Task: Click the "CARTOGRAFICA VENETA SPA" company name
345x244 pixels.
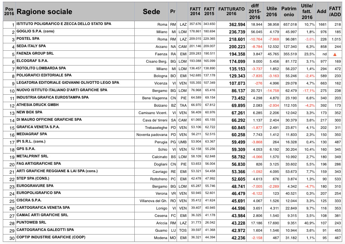Action: click(43, 207)
